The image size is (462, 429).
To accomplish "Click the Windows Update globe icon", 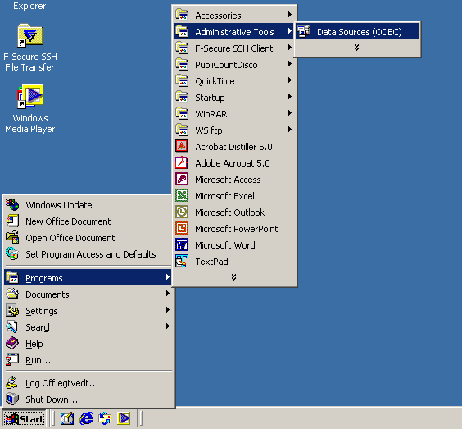I will [x=12, y=204].
